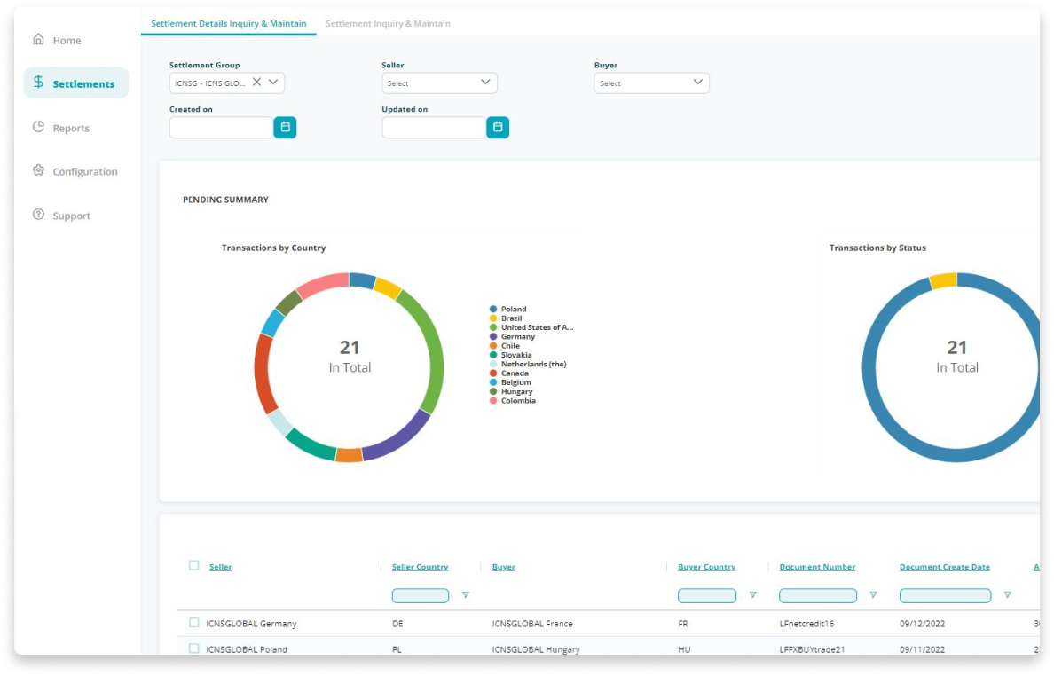Click the ICNSGLOBAL France buyer cell
Screen dimensions: 1054x676
[532, 624]
